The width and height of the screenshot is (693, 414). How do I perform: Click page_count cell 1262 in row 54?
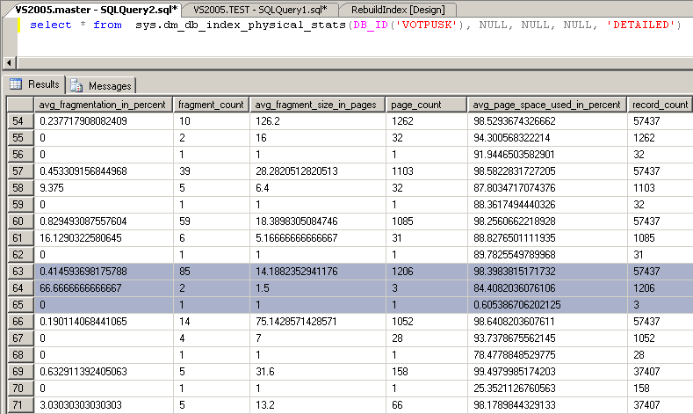click(x=427, y=121)
